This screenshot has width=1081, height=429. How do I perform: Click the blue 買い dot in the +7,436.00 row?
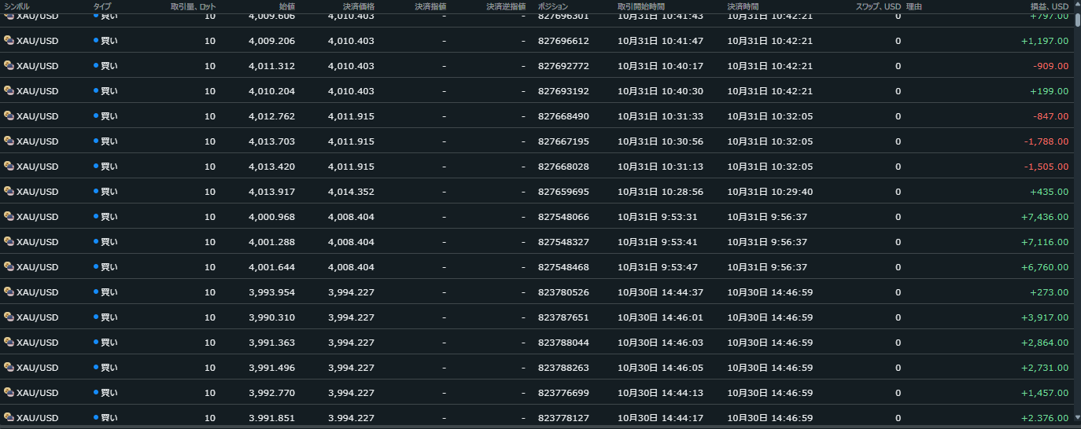point(96,217)
